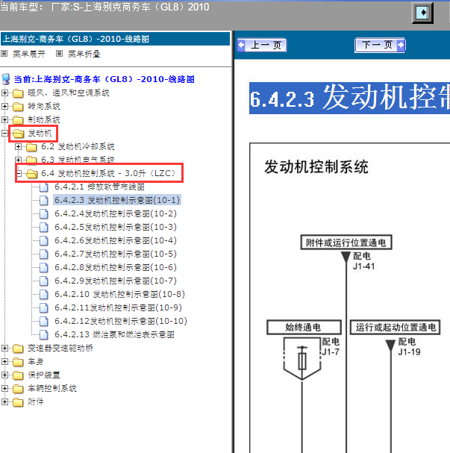Click page icon of 6.4.2.1 排放软管布线图
This screenshot has width=450, height=453.
tap(43, 187)
